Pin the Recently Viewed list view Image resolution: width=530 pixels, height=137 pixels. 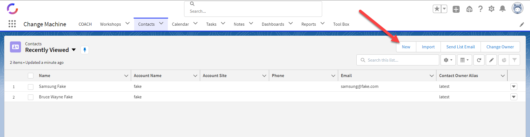pos(85,50)
